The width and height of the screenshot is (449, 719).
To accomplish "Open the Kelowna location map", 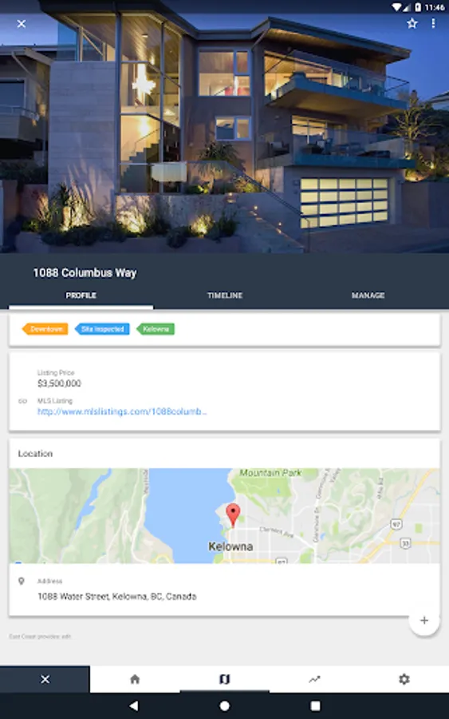I will (224, 516).
